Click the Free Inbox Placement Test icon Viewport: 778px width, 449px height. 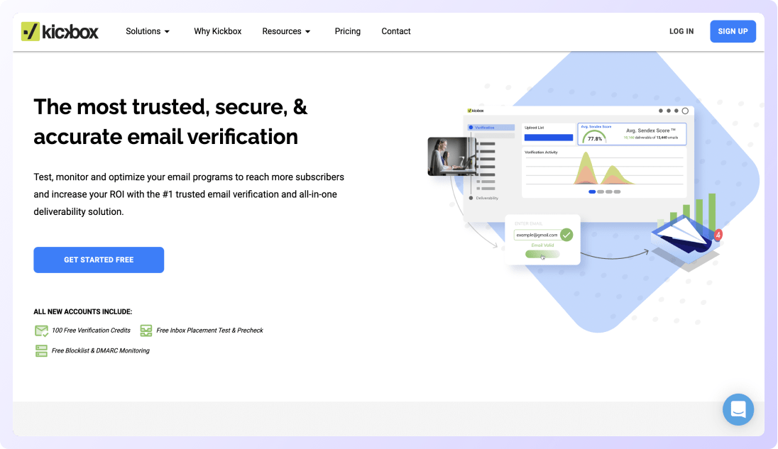[x=146, y=331]
